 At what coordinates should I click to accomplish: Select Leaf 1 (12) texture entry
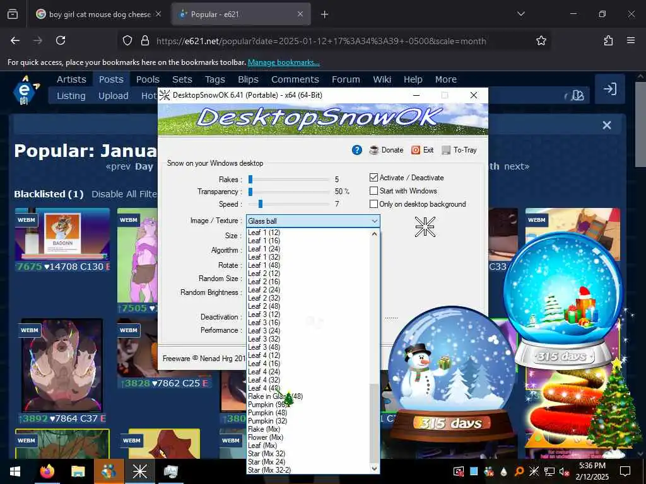tap(264, 233)
